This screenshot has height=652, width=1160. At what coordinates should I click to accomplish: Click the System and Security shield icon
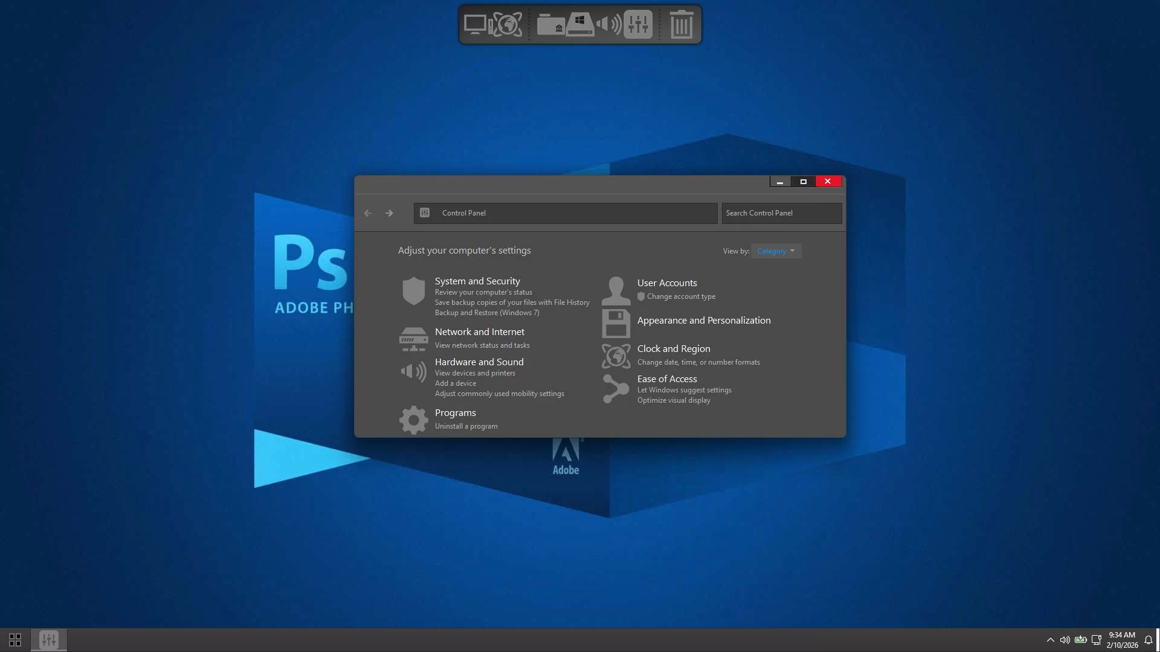(414, 290)
